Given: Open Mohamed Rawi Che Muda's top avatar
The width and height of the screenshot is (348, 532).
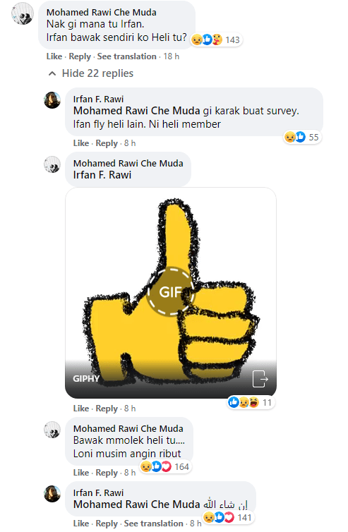Looking at the screenshot, I should (23, 13).
